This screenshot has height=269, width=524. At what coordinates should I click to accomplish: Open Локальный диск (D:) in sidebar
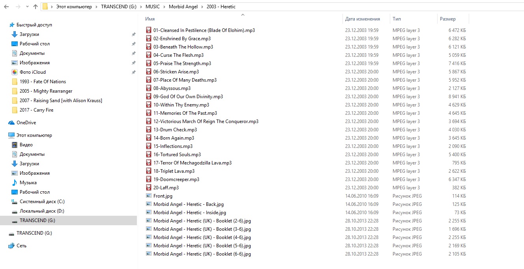click(42, 211)
